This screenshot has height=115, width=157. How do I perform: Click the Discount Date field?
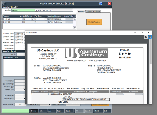pyautogui.click(x=19, y=37)
